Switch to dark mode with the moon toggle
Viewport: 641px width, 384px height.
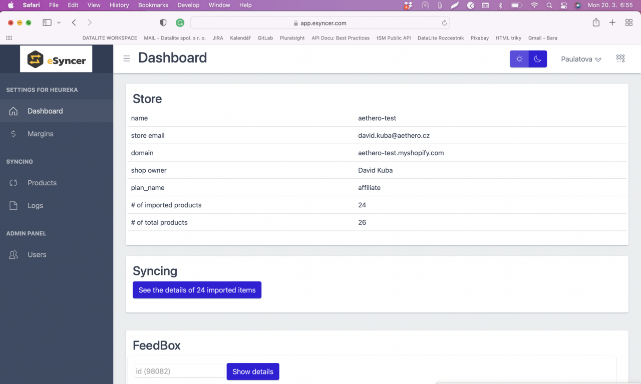point(537,59)
